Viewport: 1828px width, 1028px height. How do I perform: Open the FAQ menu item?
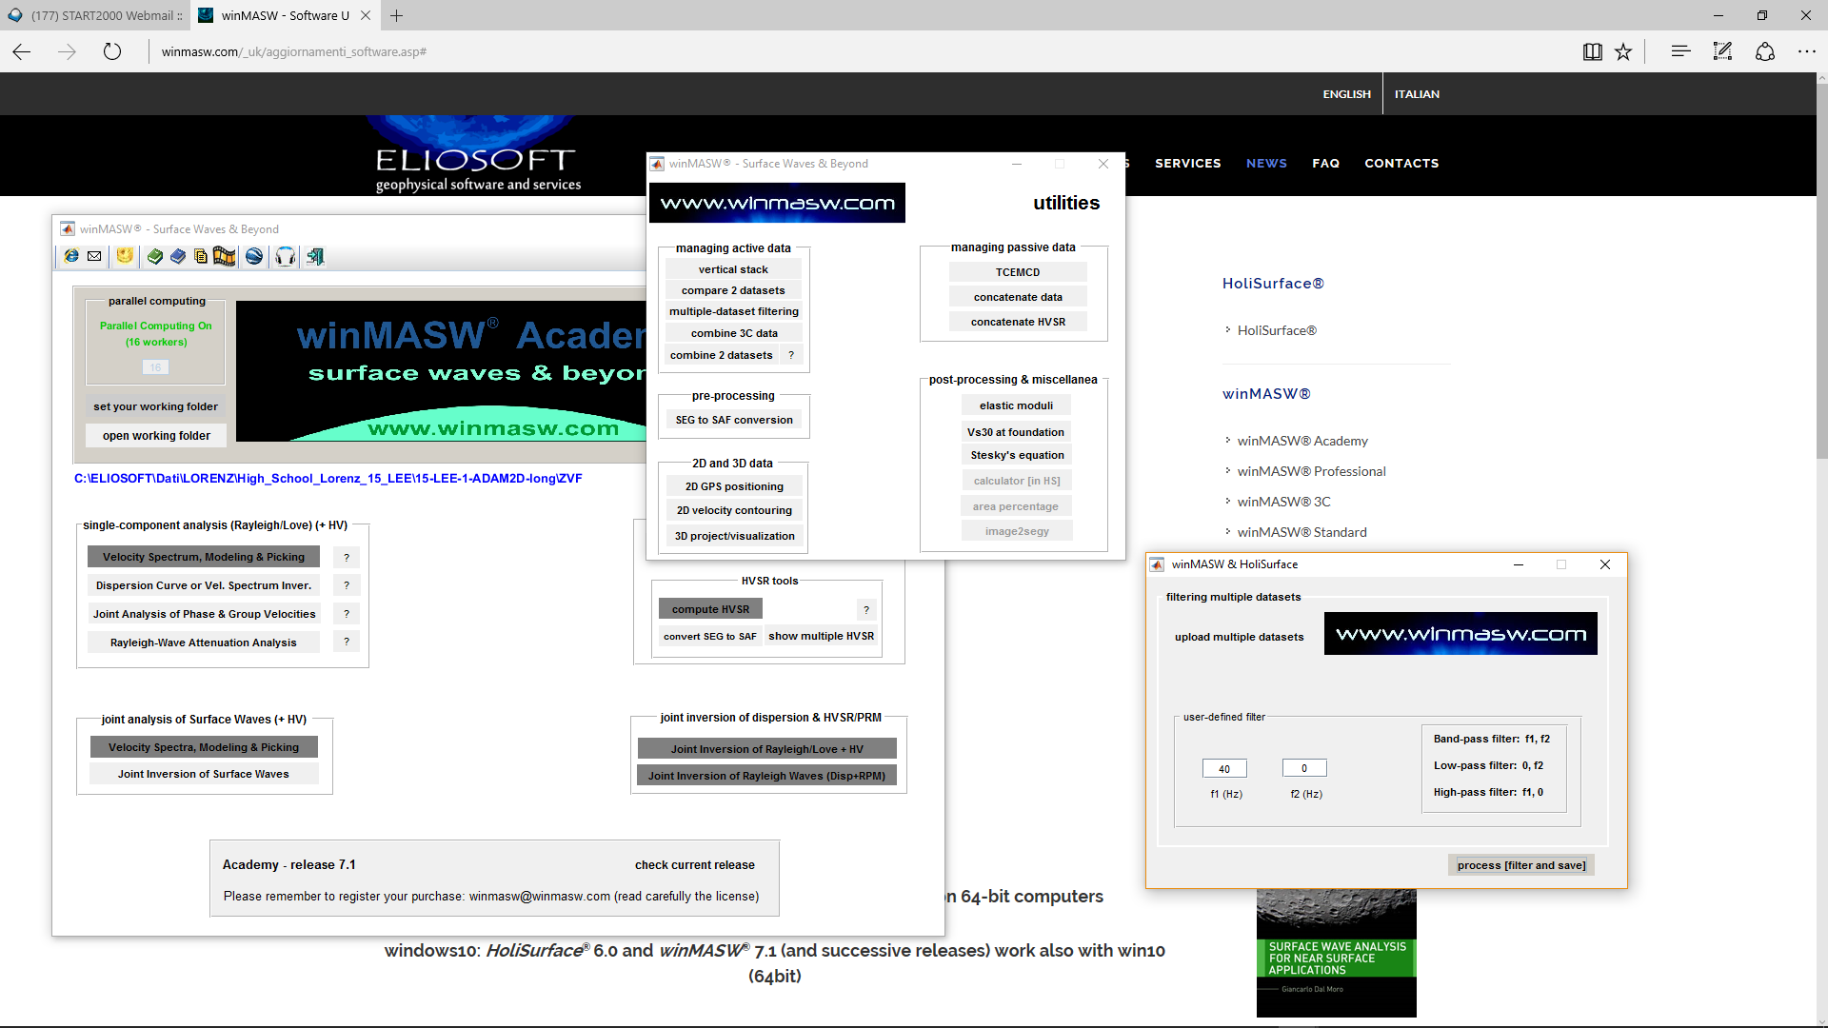(x=1325, y=163)
